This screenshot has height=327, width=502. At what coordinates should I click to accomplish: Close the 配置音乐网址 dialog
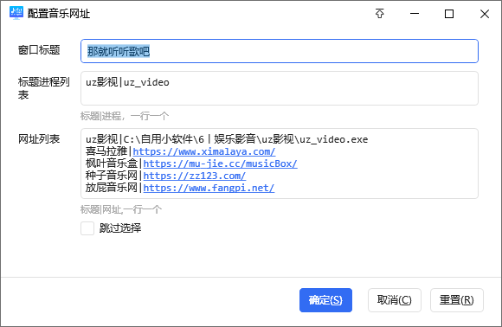coord(485,14)
